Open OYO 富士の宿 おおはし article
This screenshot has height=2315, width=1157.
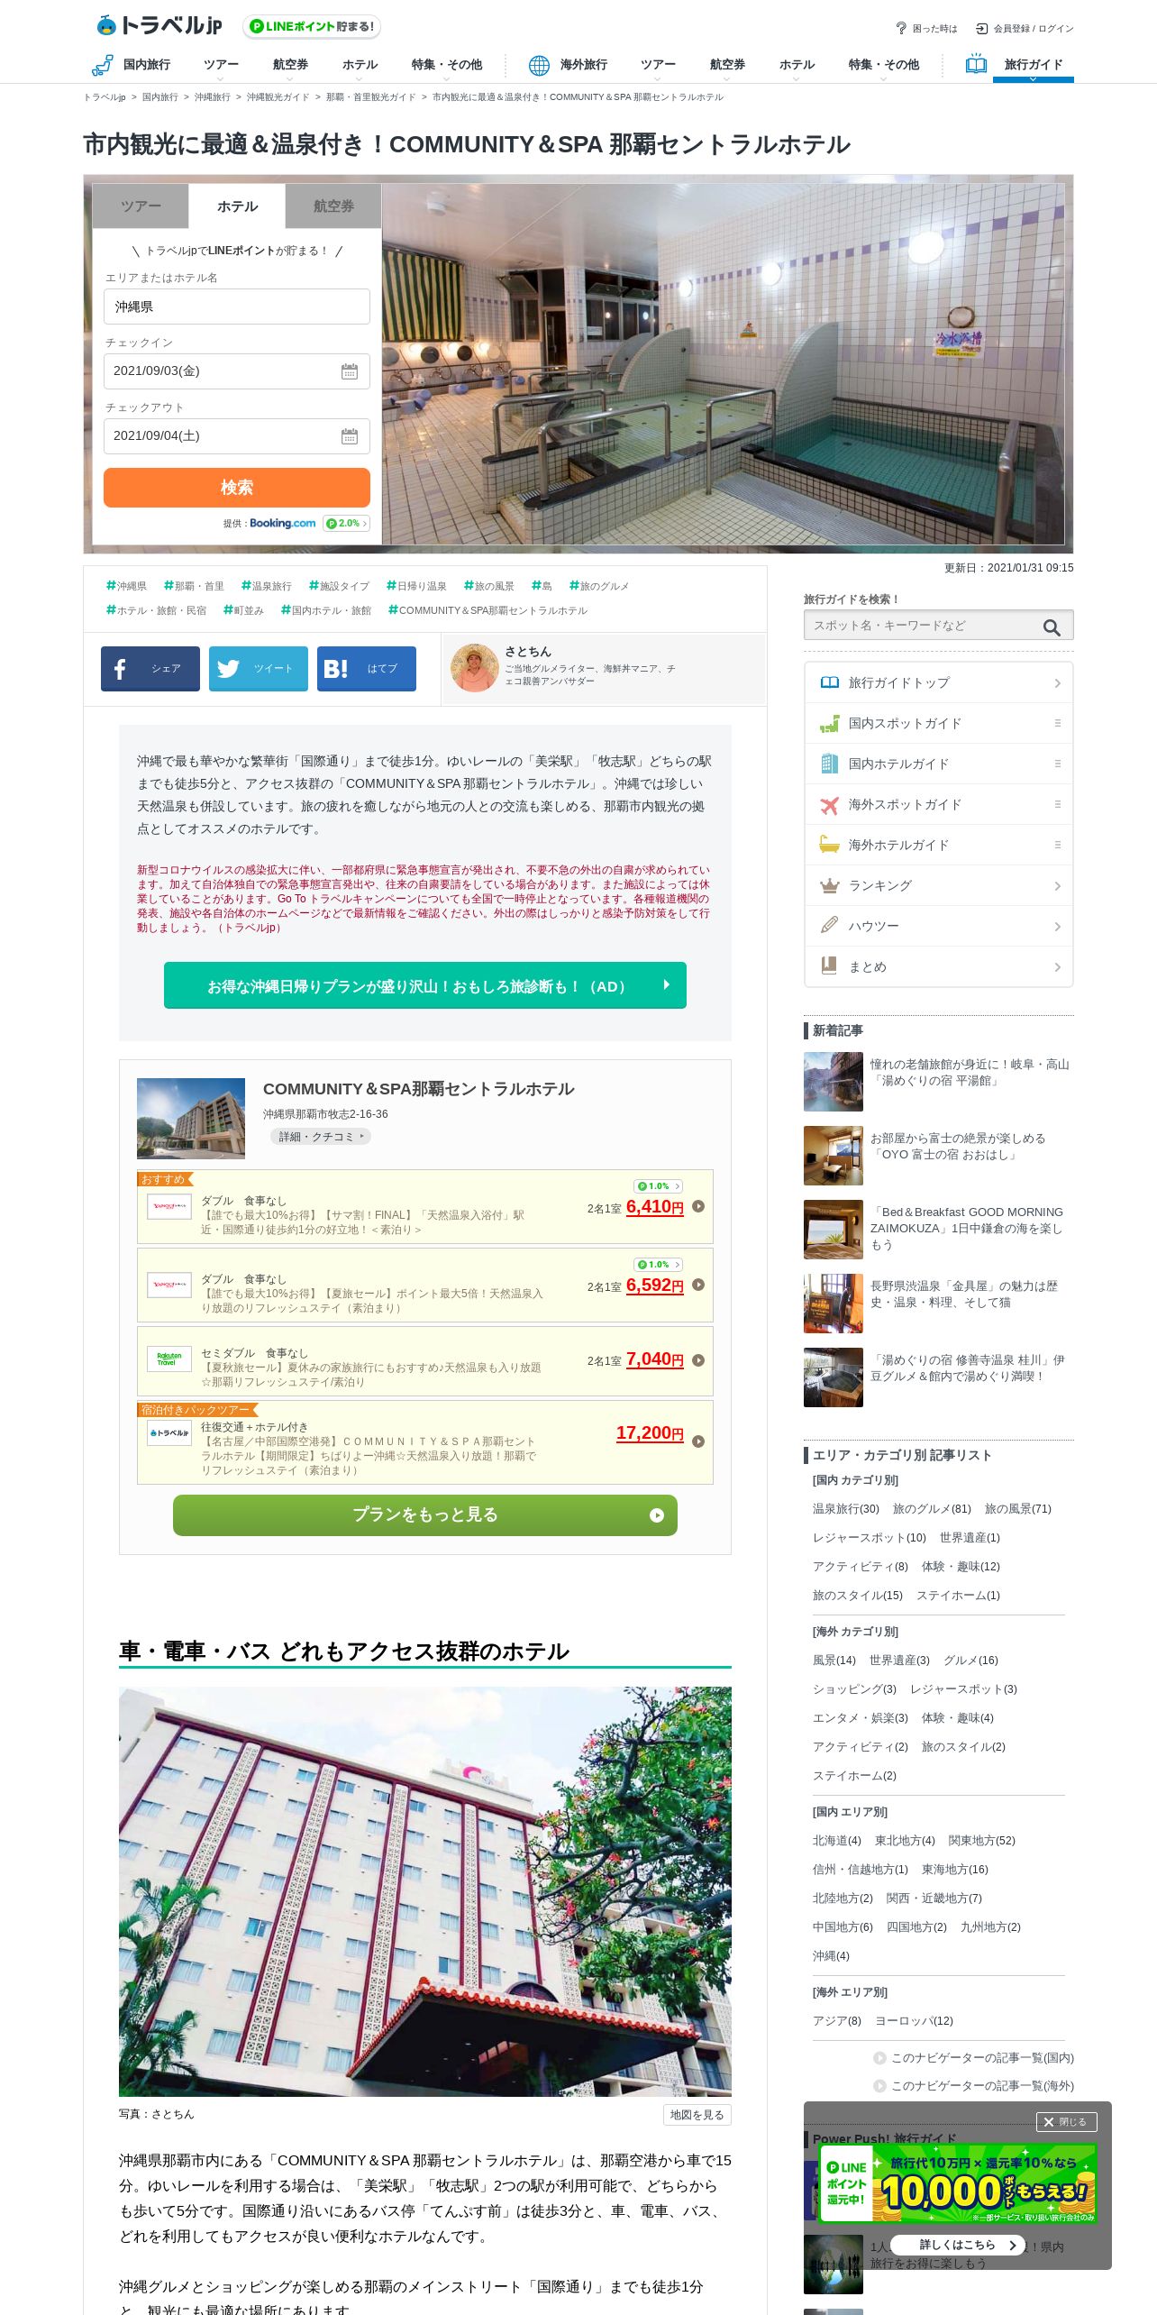pyautogui.click(x=958, y=1147)
